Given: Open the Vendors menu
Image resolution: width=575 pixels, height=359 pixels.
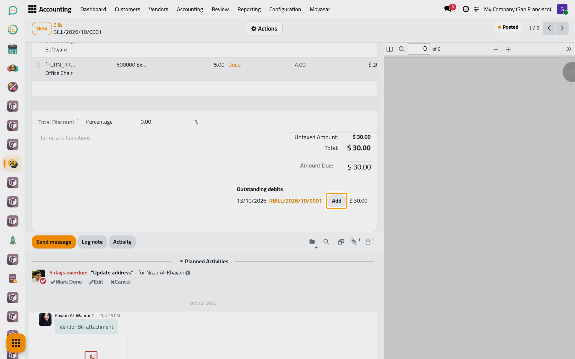Looking at the screenshot, I should [x=158, y=9].
